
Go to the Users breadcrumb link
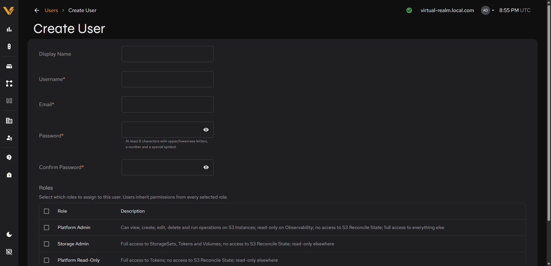[51, 10]
